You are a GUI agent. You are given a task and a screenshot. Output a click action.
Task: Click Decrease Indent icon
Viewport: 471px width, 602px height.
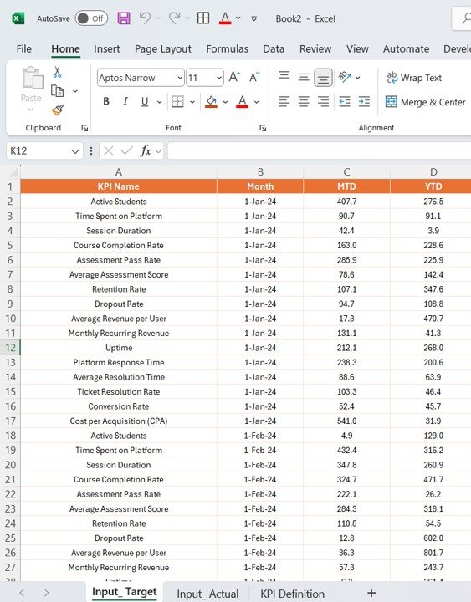click(345, 101)
